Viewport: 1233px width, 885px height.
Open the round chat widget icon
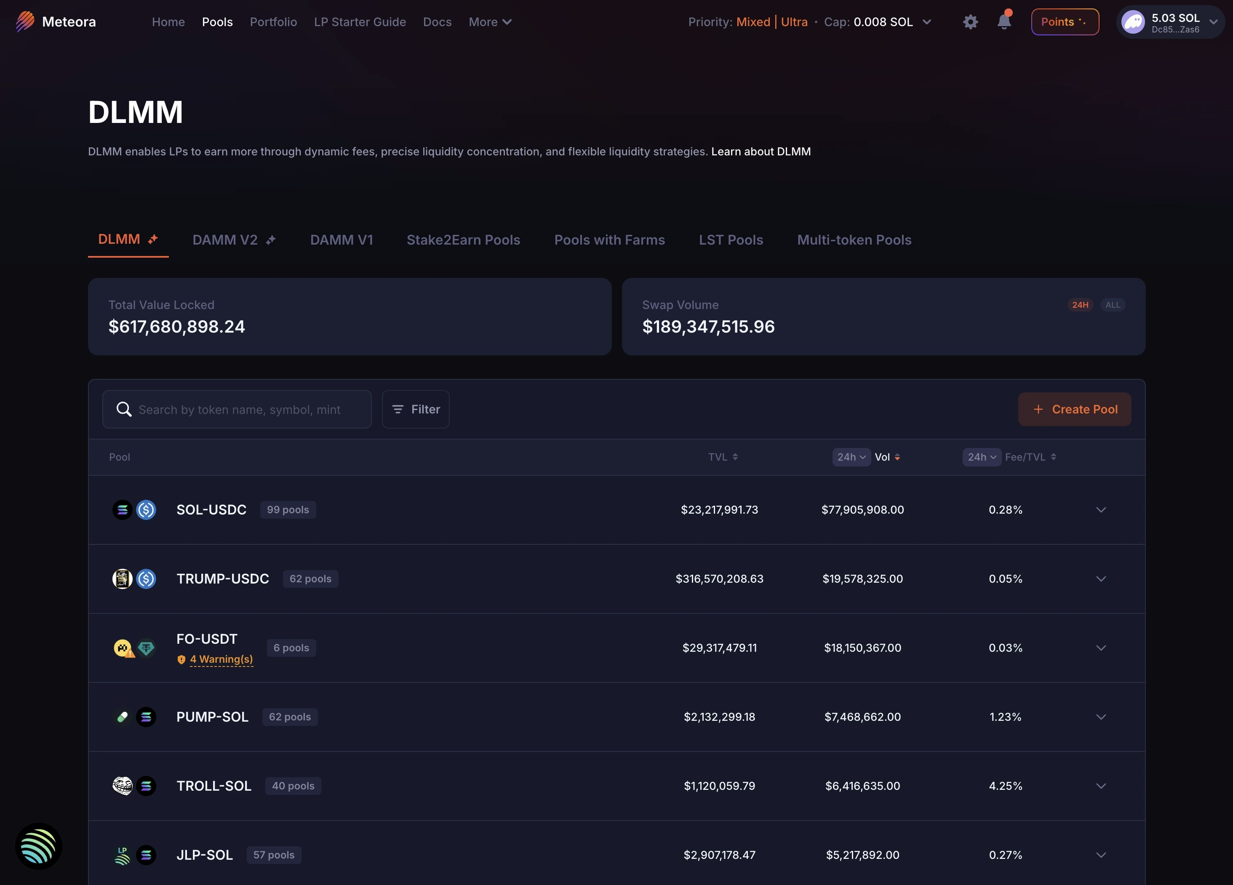[39, 846]
